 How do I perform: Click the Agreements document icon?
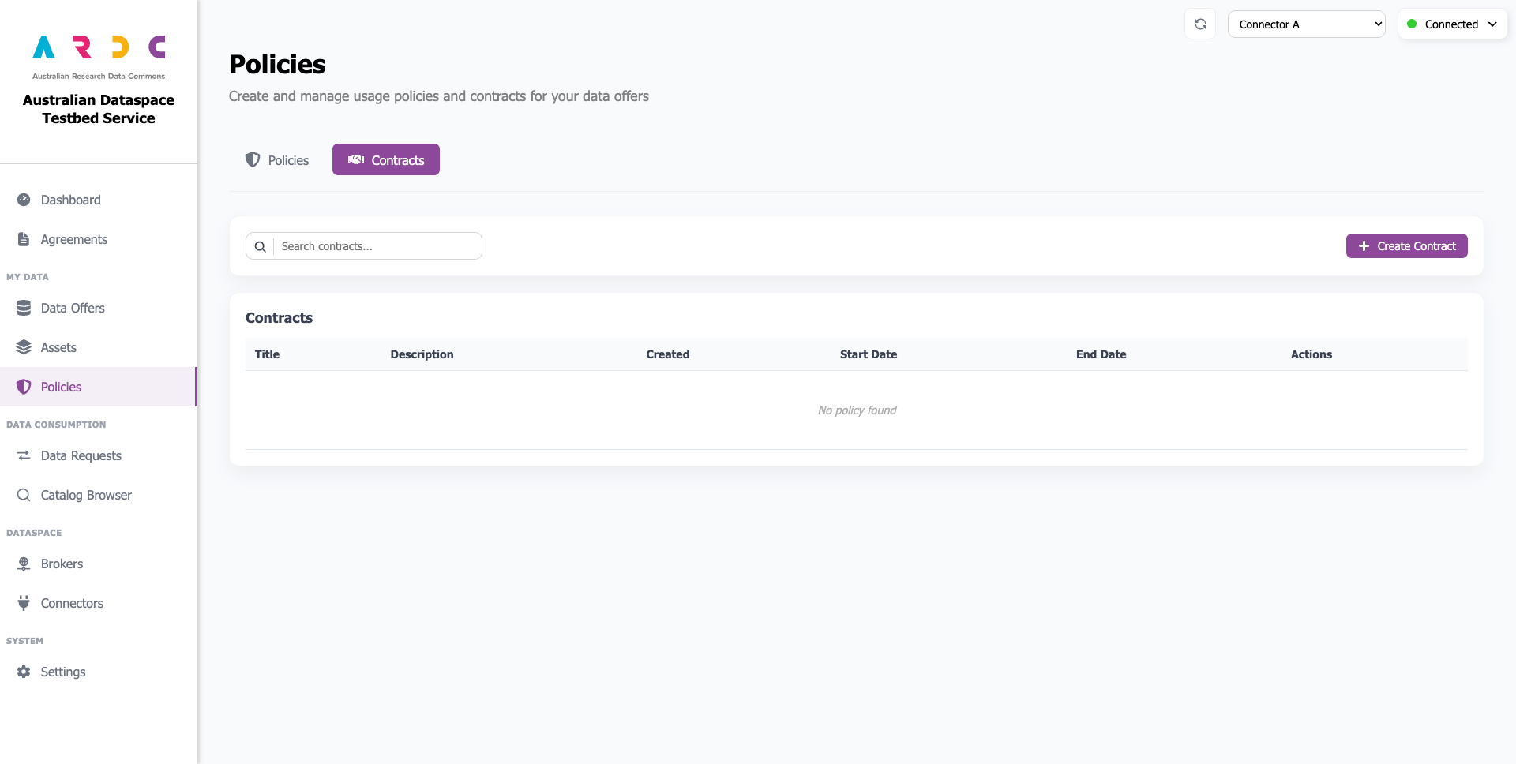(24, 239)
